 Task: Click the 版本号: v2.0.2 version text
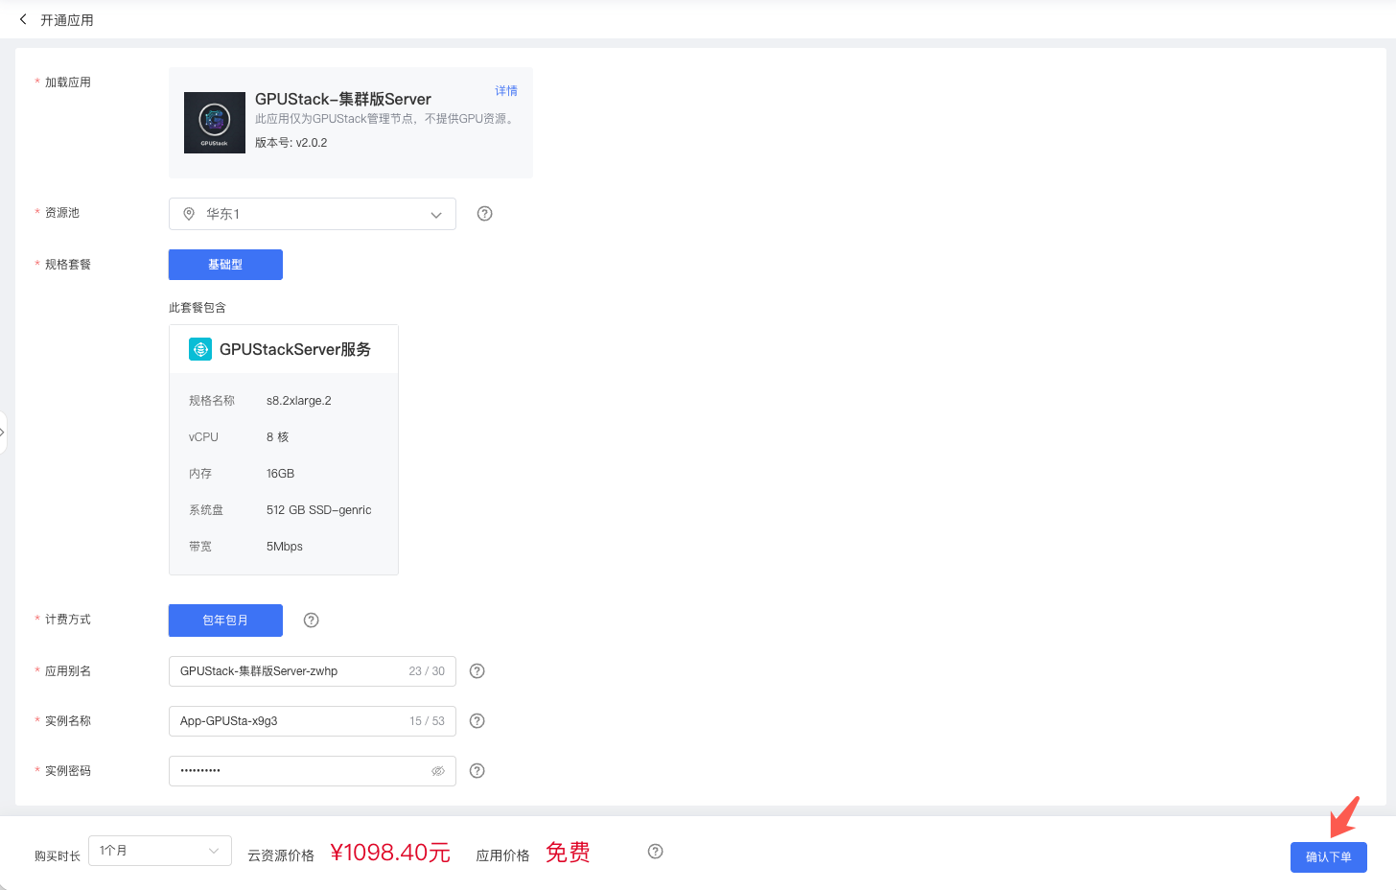coord(291,143)
